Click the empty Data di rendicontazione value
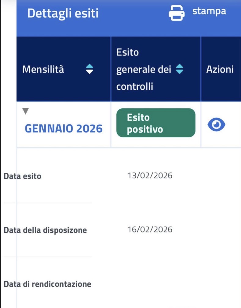Viewport: 241px width, 308px height. (150, 284)
